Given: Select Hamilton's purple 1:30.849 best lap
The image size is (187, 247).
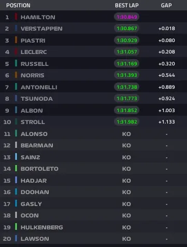Looking at the screenshot, I should click(127, 17).
